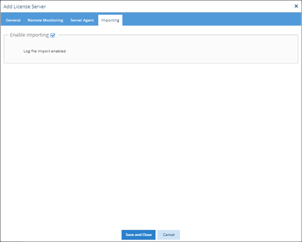The height and width of the screenshot is (242, 302).
Task: Click Save and Close button
Action: (138, 234)
